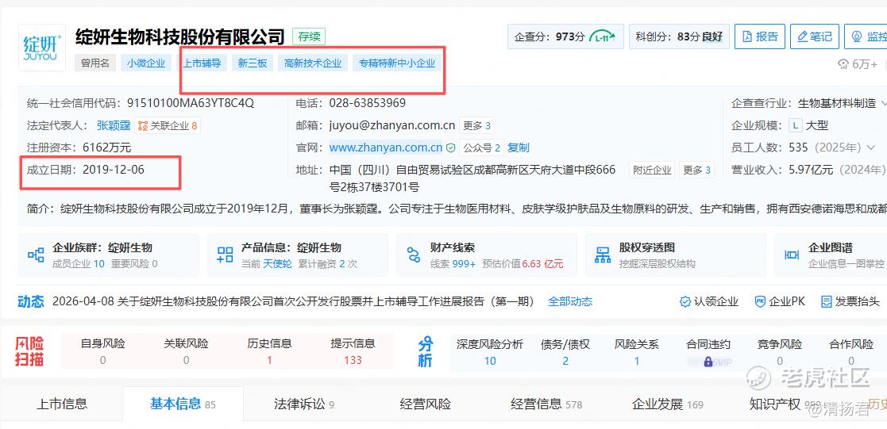Switch to the 经营风险 tab
887x429 pixels.
coord(425,404)
